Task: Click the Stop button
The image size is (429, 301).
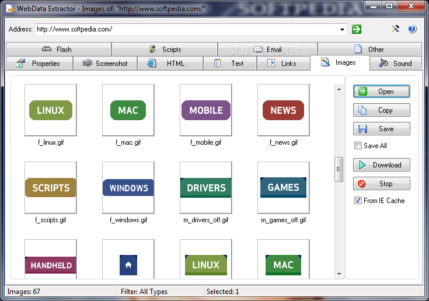Action: coord(381,183)
